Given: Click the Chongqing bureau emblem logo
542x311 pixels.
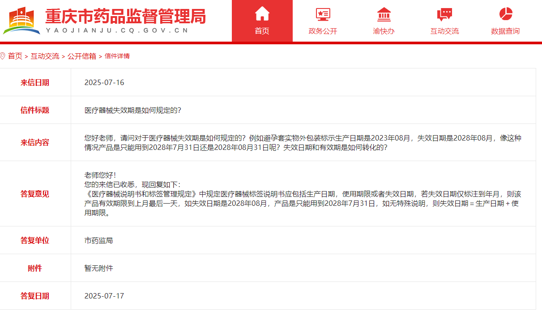Looking at the screenshot, I should click(x=21, y=20).
